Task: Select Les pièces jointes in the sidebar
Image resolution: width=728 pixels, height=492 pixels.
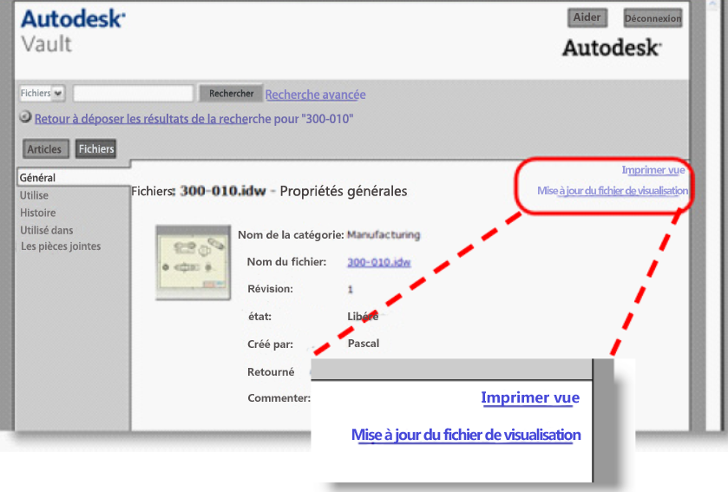Action: point(61,246)
